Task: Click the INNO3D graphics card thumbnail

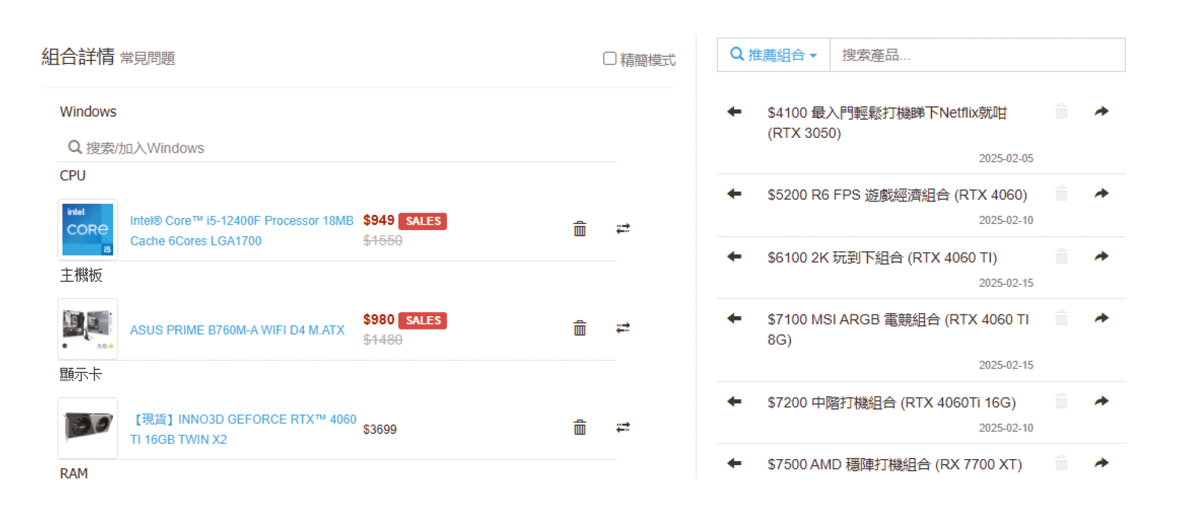Action: click(x=88, y=428)
